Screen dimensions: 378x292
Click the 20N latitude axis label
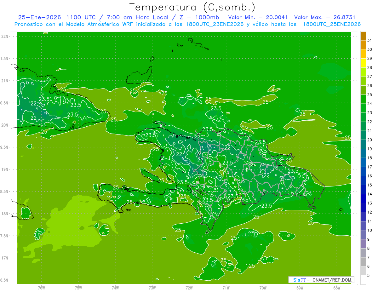[x=5, y=125]
